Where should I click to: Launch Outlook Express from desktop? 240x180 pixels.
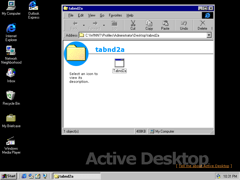(x=34, y=10)
